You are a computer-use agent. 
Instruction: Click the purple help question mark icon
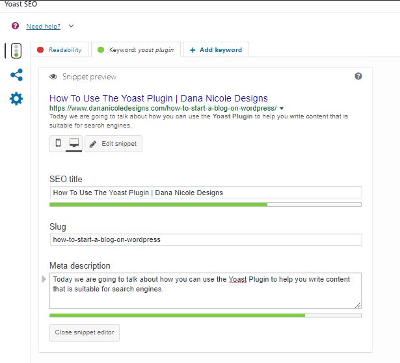coord(16,26)
